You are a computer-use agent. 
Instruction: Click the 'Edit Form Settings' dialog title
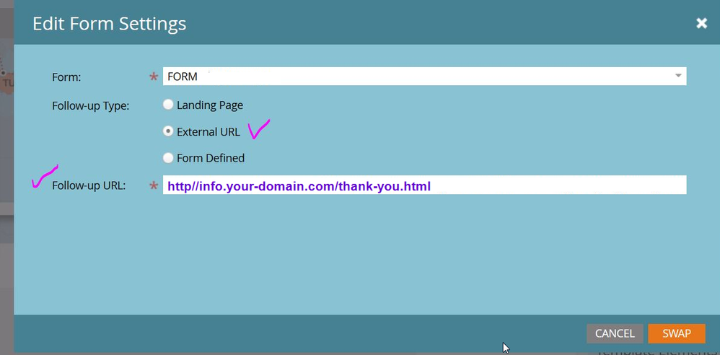pyautogui.click(x=109, y=23)
